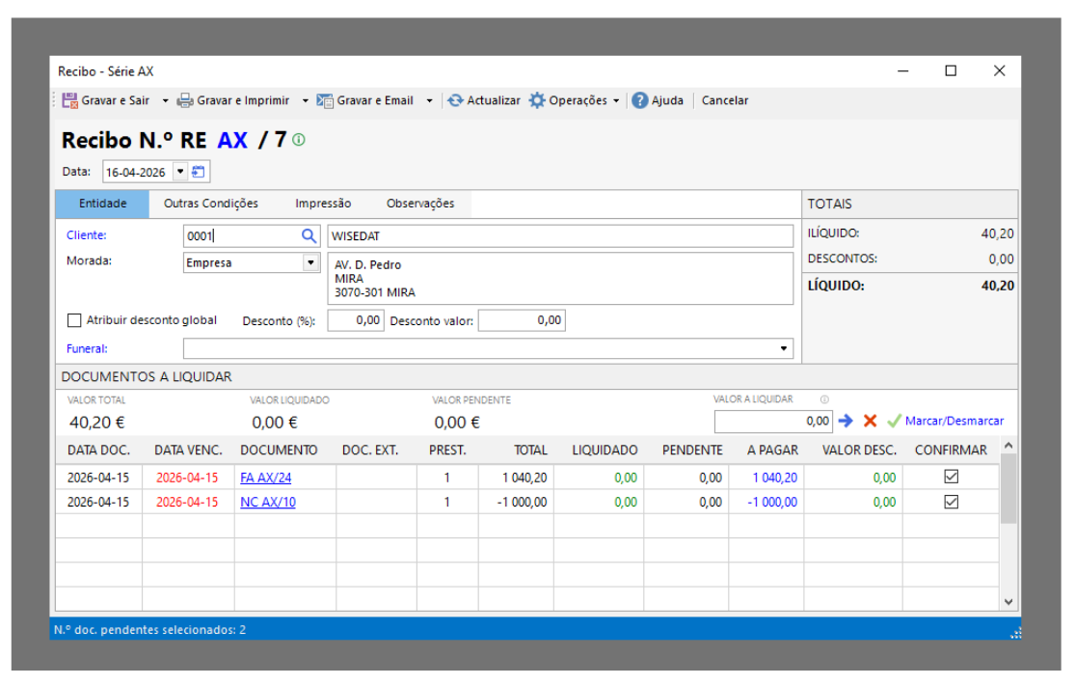1075x685 pixels.
Task: Switch to the Outras Condições tab
Action: (x=211, y=204)
